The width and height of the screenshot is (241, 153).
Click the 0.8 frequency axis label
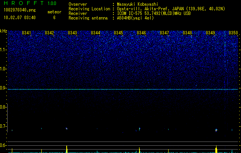[x=3, y=107]
